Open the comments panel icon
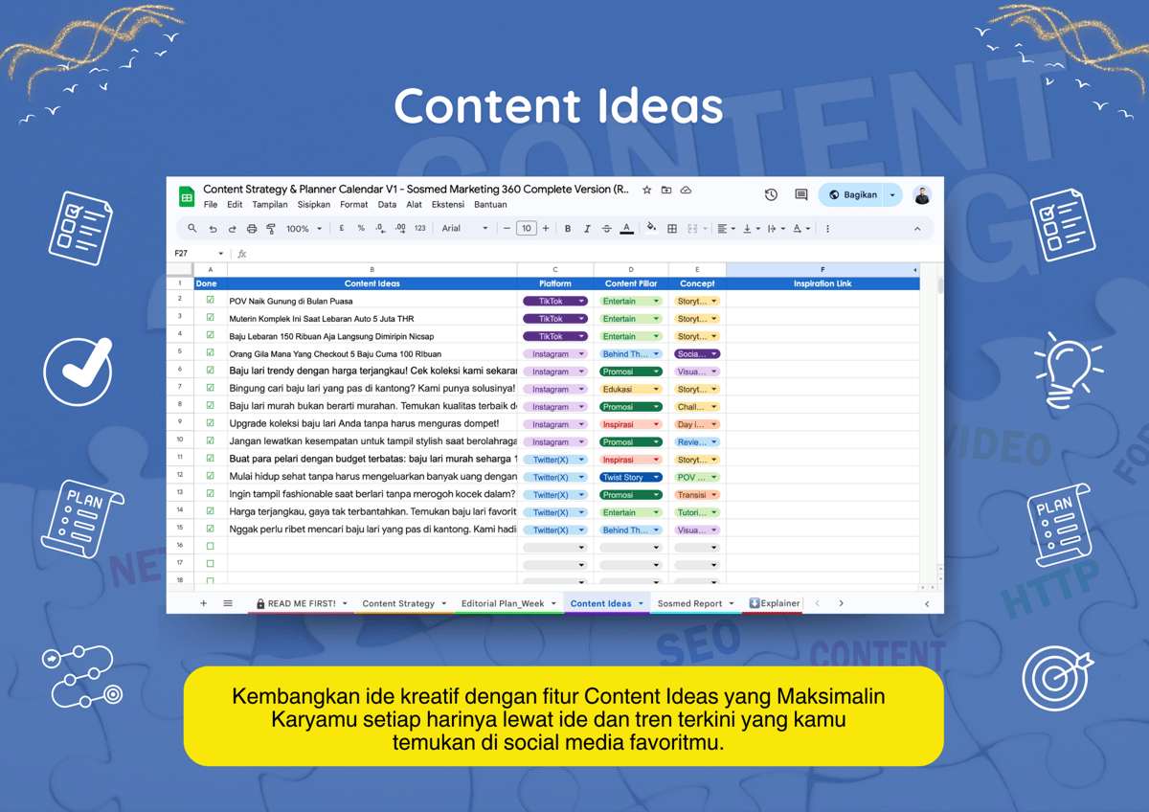The width and height of the screenshot is (1149, 812). pyautogui.click(x=800, y=193)
